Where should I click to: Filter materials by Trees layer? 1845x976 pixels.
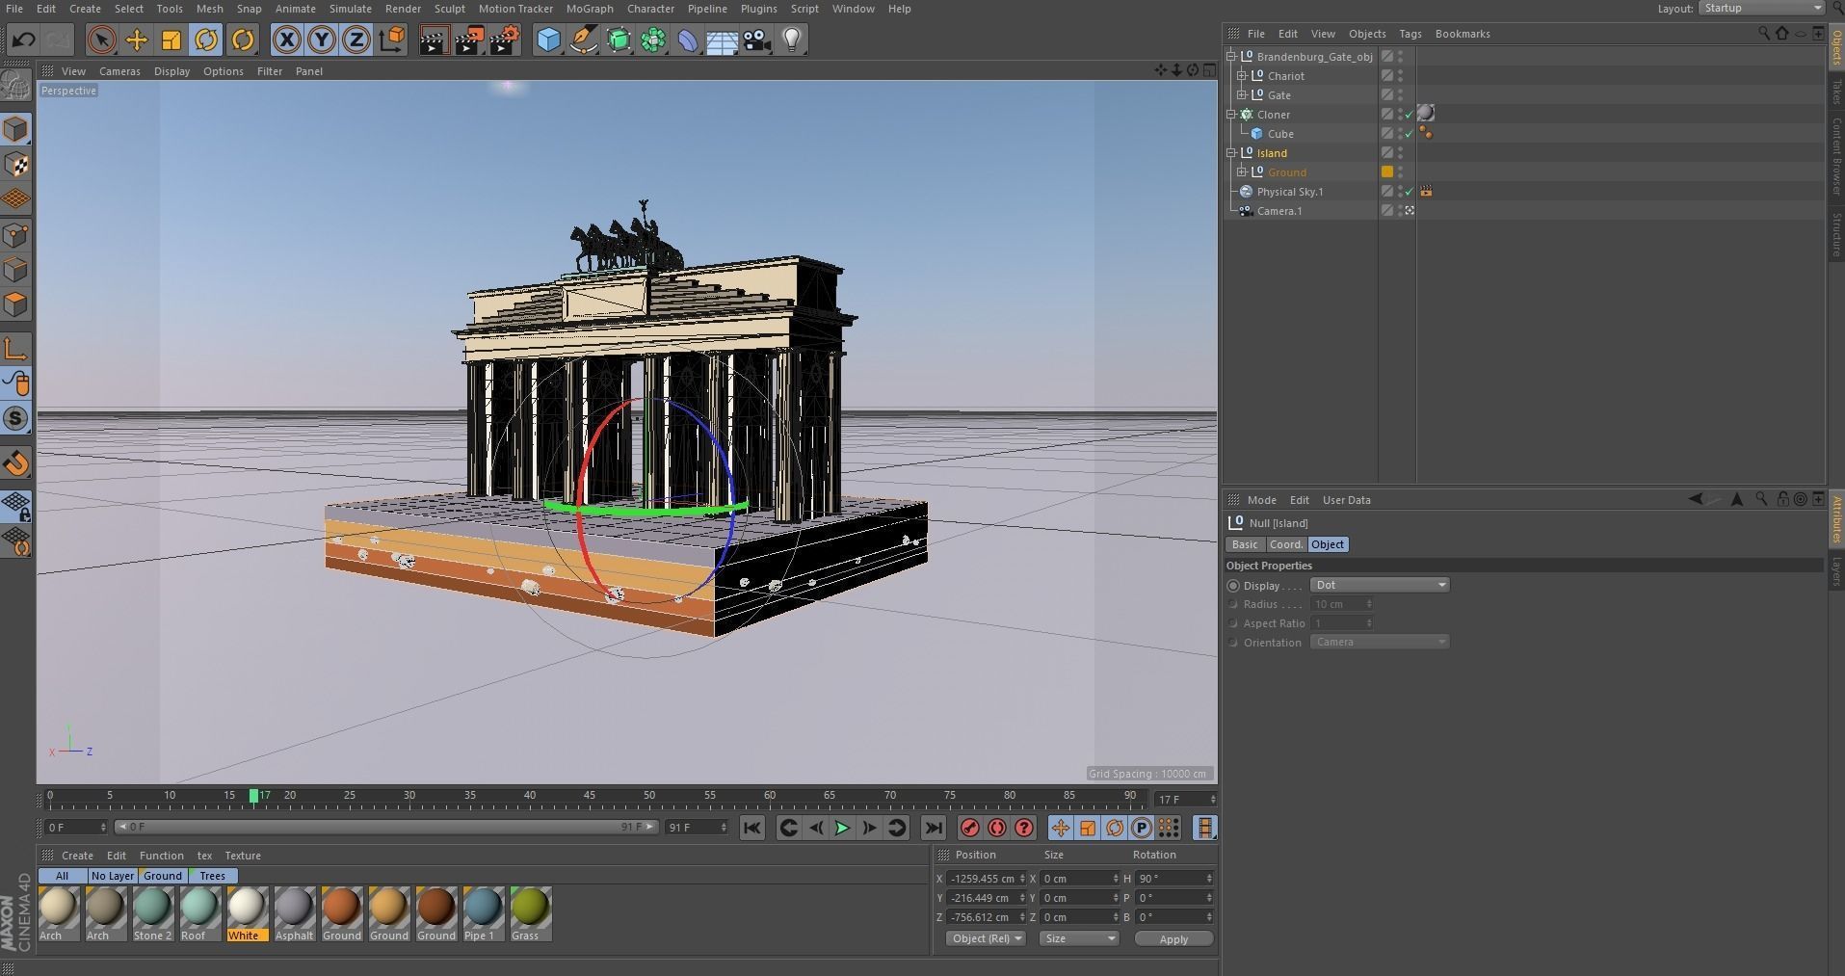point(212,876)
